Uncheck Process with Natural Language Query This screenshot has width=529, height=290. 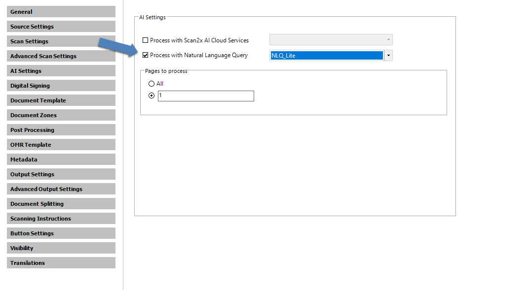pyautogui.click(x=145, y=55)
